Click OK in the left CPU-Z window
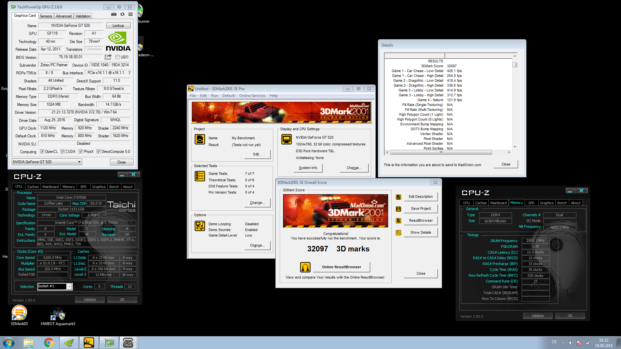 (122, 300)
